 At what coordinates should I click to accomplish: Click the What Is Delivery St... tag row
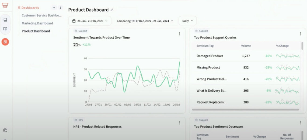tap(246, 91)
